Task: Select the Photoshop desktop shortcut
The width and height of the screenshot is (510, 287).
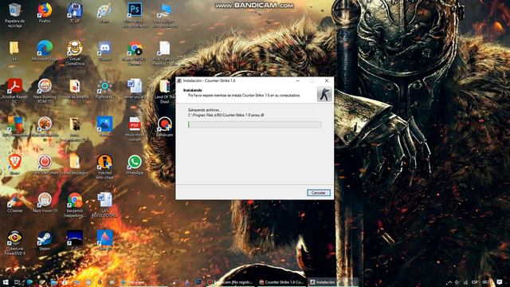Action: (x=135, y=15)
